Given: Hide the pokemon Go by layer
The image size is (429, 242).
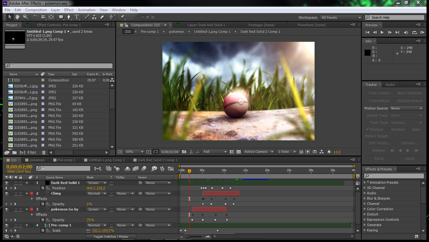Looking at the screenshot, I should [x=7, y=209].
